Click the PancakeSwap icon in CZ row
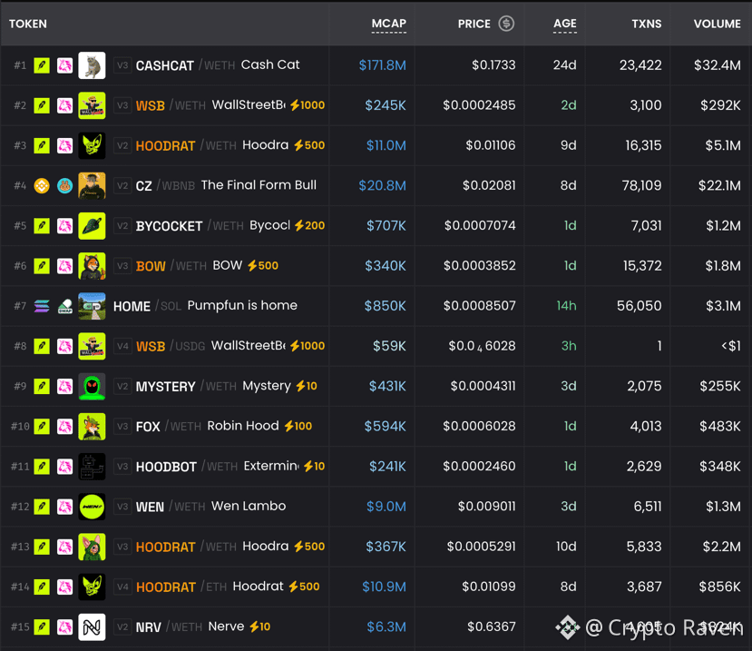This screenshot has height=651, width=752. pyautogui.click(x=64, y=185)
